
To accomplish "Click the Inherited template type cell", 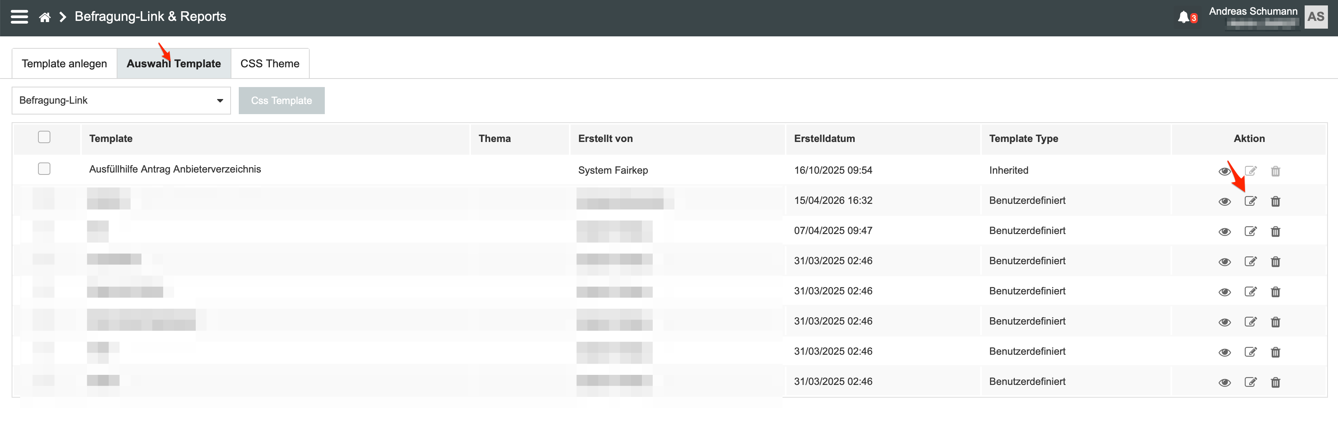I will click(1008, 170).
